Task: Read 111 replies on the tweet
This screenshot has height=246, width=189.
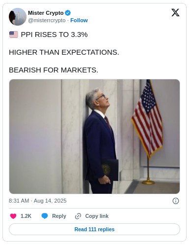Action: 94,229
